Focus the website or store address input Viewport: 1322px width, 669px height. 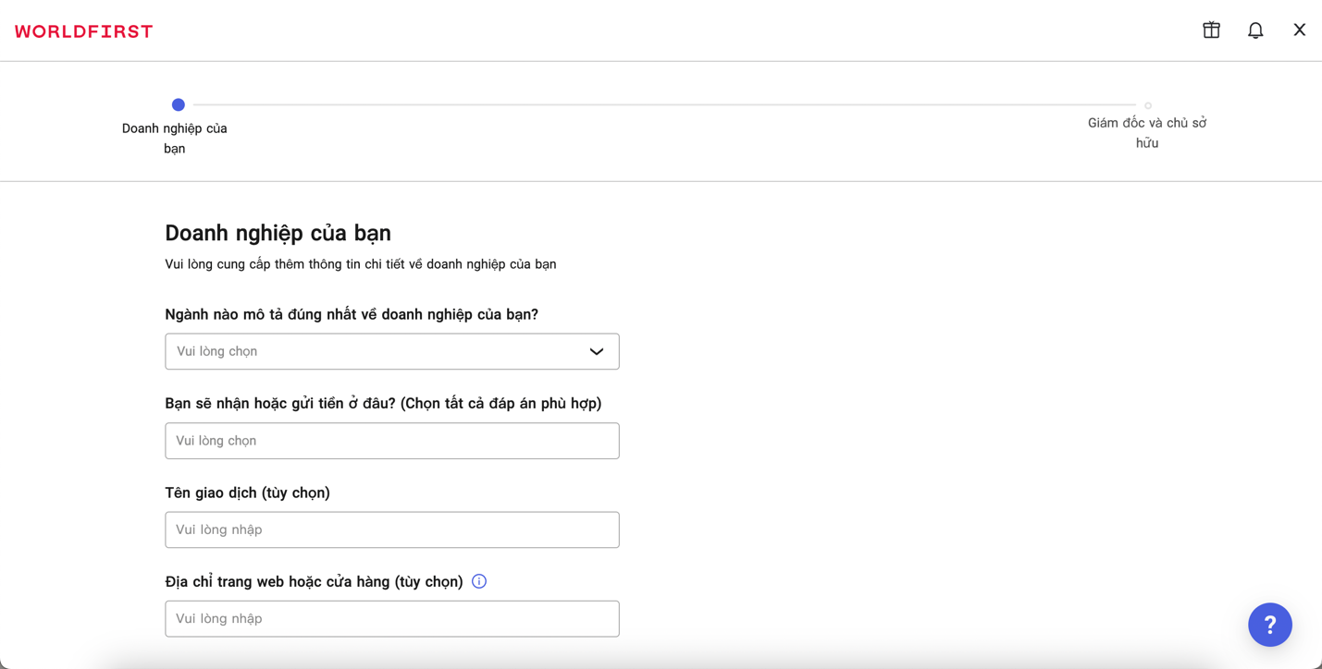pos(391,619)
